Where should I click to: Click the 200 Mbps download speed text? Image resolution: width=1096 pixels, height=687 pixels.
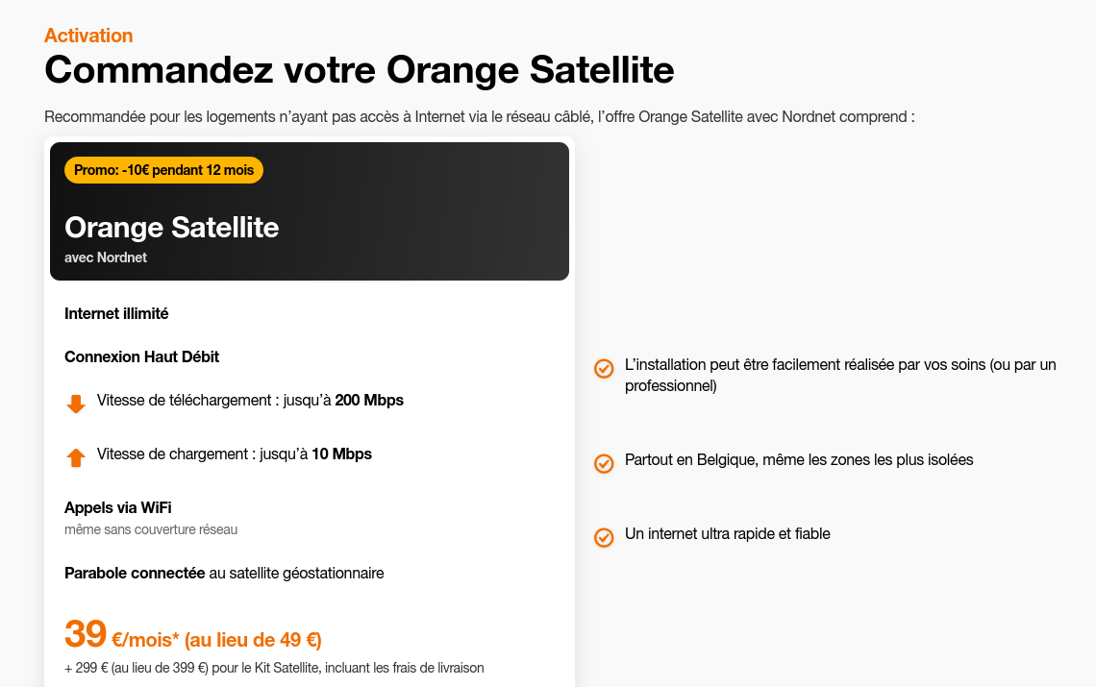(x=369, y=400)
